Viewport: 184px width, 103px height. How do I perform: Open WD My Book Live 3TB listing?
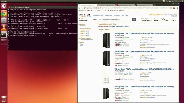pos(143,34)
